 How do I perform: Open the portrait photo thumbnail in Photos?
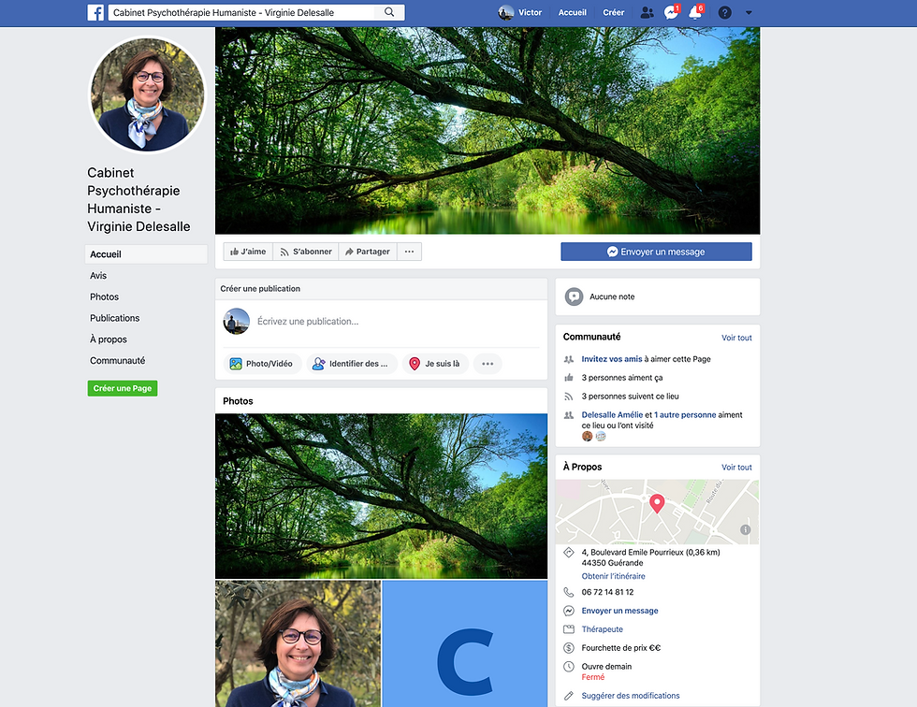coord(298,644)
